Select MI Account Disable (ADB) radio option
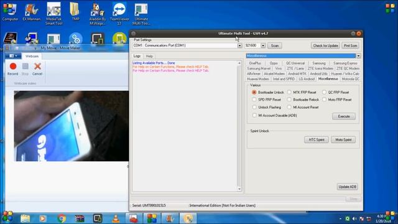This screenshot has width=398, height=224. 274,116
